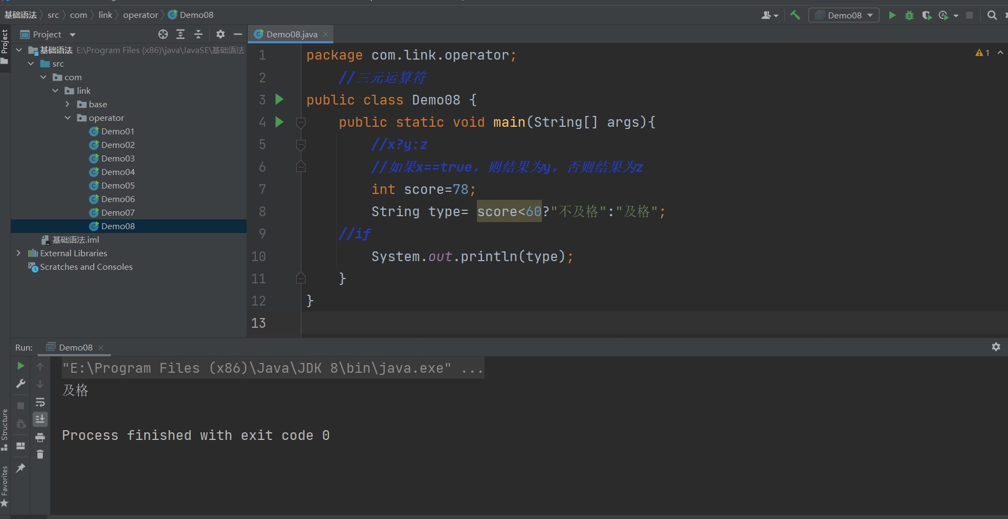Screen dimensions: 1008x519
Task: Click the stop icon in Run panel
Action: pyautogui.click(x=21, y=405)
